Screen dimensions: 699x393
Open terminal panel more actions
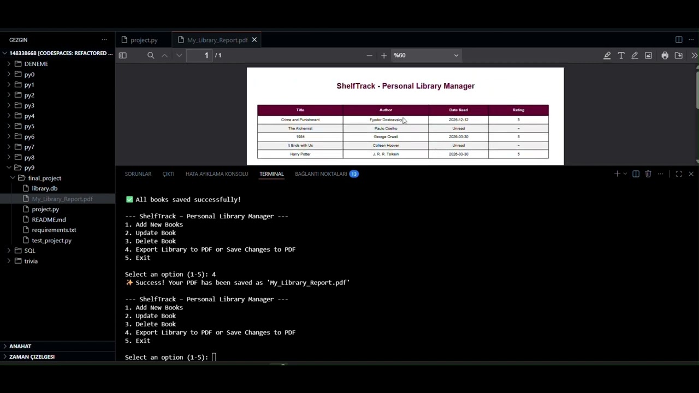click(661, 174)
